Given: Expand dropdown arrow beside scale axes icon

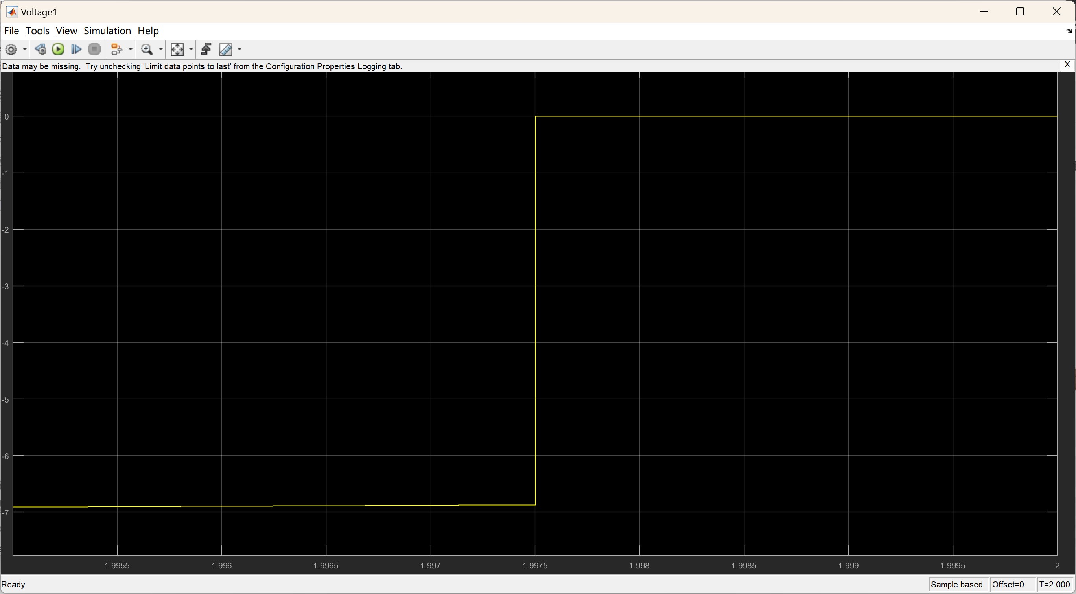Looking at the screenshot, I should click(191, 50).
